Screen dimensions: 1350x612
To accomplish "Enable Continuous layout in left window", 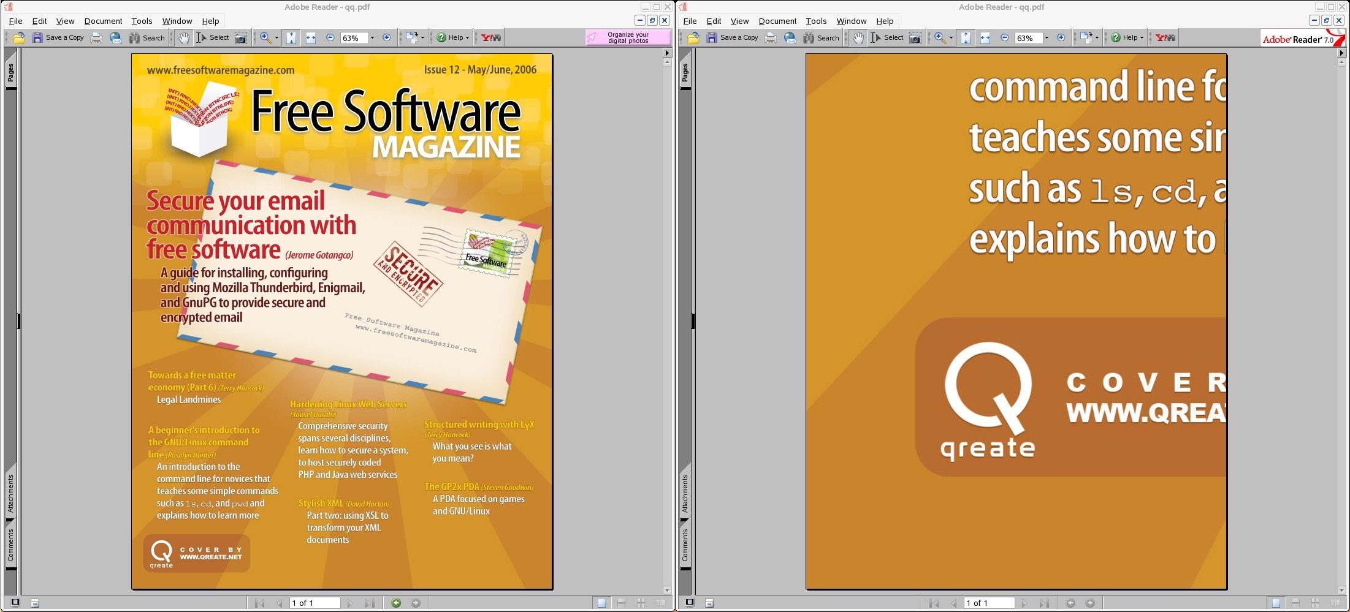I will 621,603.
